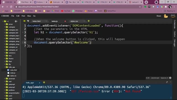The height and width of the screenshot is (100, 177).
Task: Open the File menu
Action: pos(13,16)
